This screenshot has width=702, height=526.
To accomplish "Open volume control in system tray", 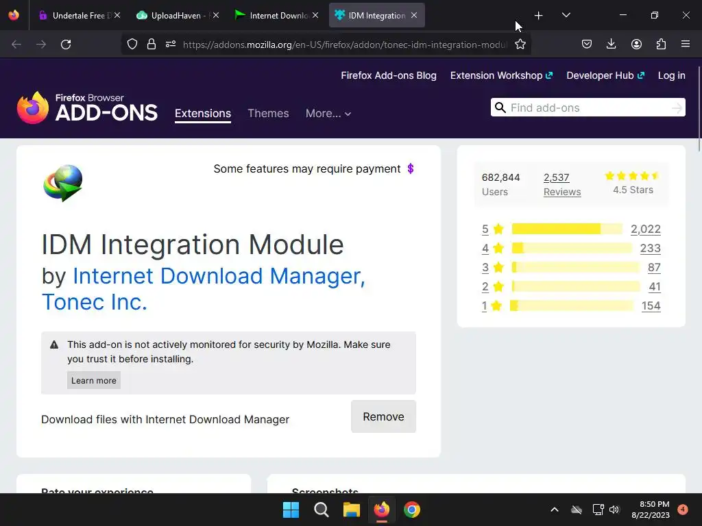I will coord(614,510).
